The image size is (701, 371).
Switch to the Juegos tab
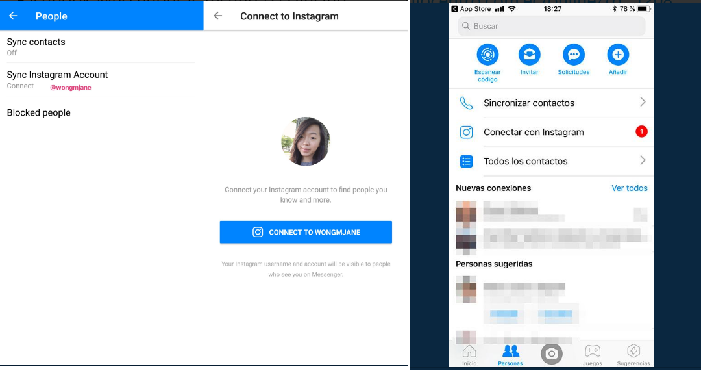coord(592,355)
